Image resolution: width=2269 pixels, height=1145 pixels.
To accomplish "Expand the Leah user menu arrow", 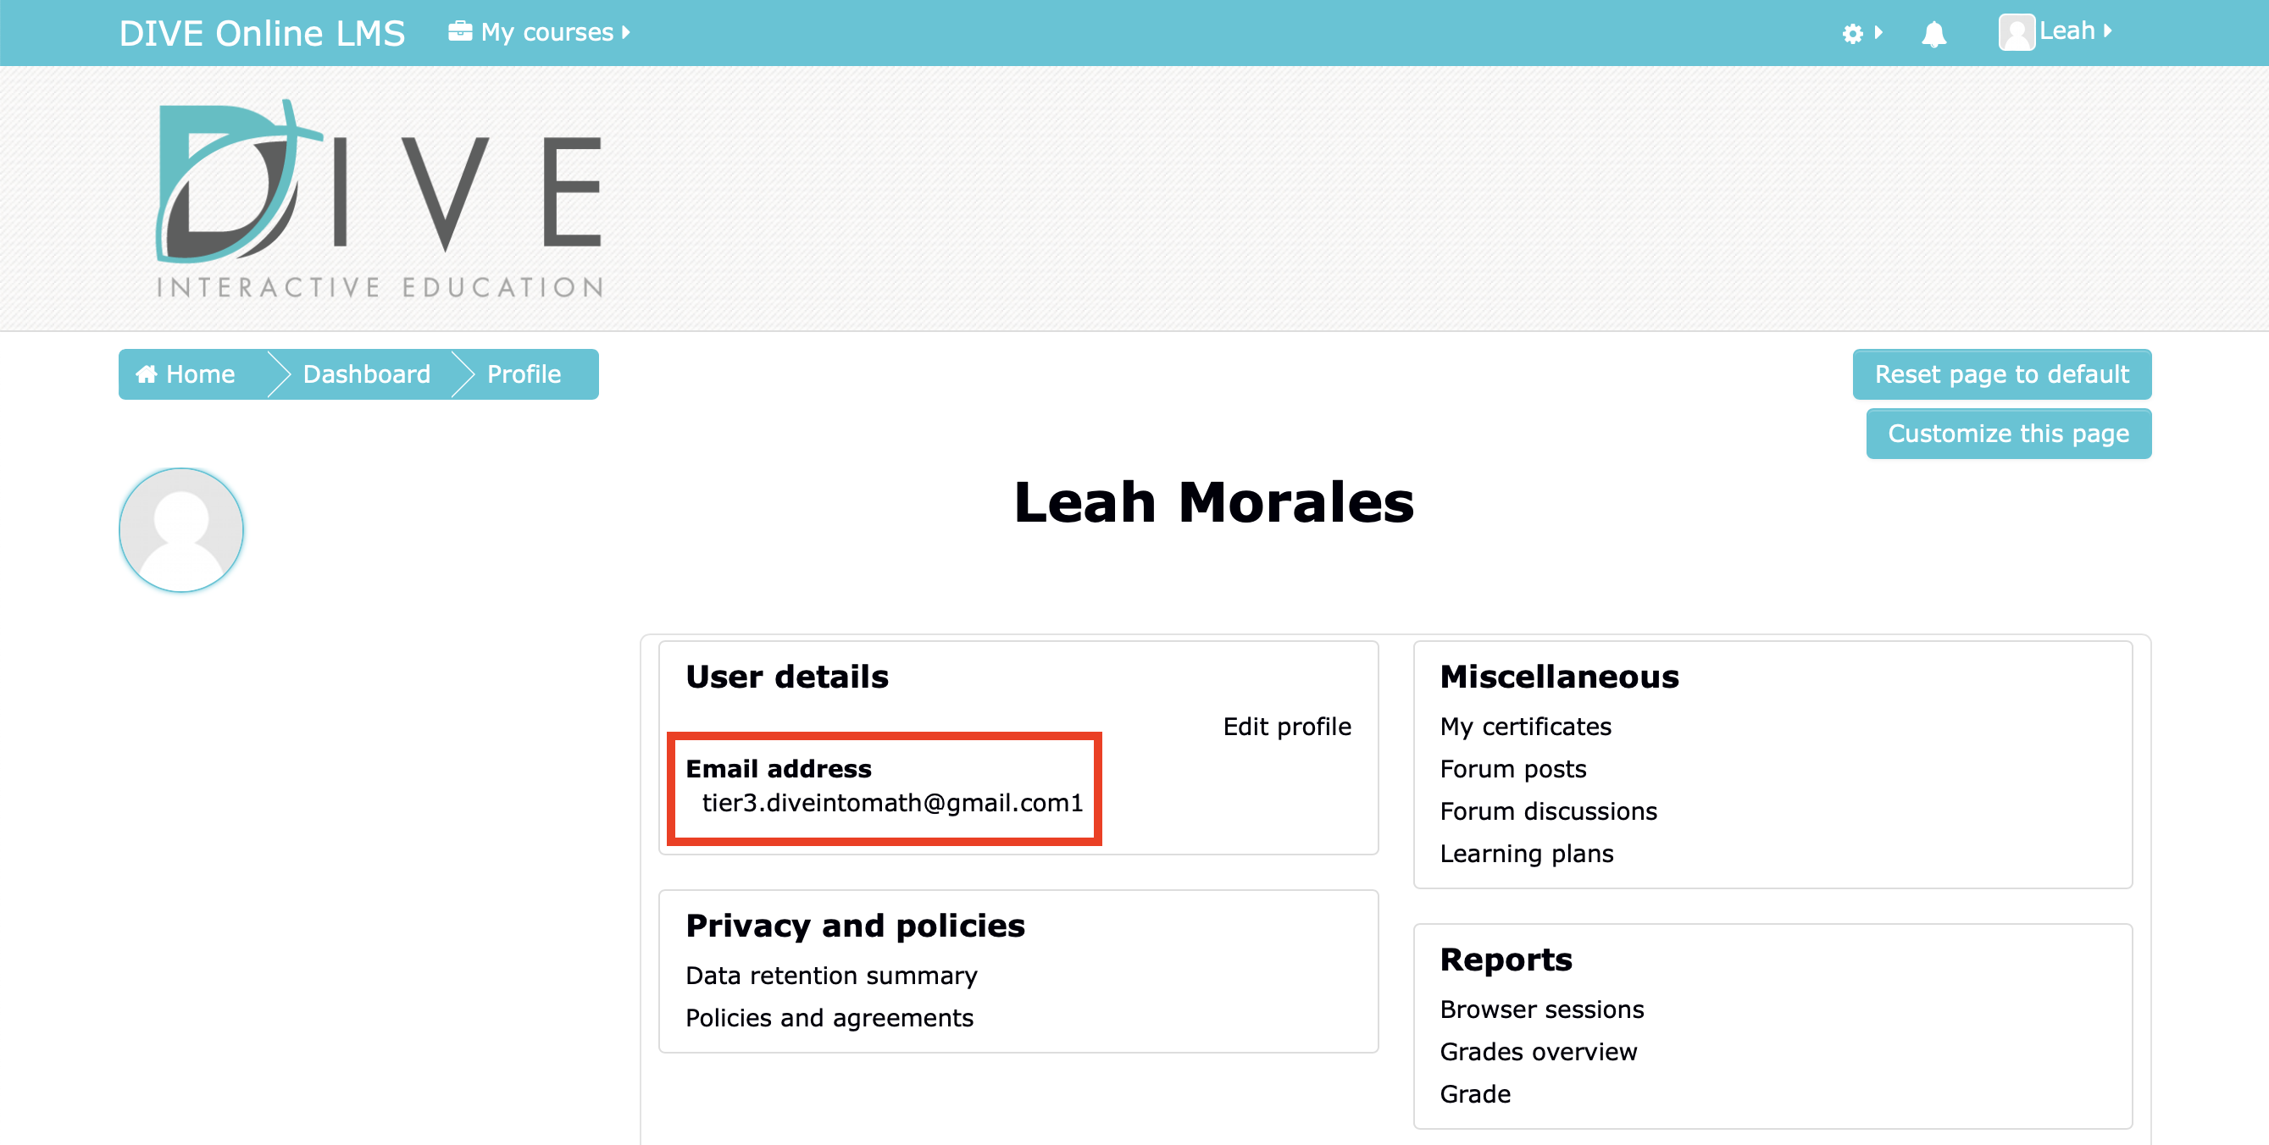I will point(2108,31).
